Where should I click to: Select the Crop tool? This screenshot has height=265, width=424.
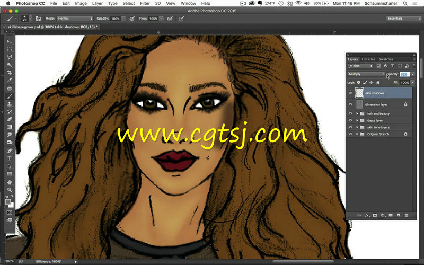pos(10,73)
